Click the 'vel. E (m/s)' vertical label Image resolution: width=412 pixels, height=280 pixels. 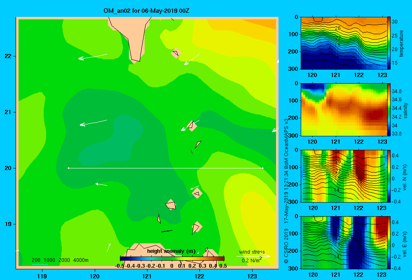point(405,244)
